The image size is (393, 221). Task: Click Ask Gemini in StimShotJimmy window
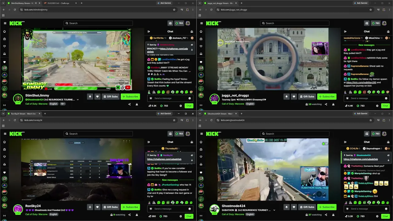[164, 3]
